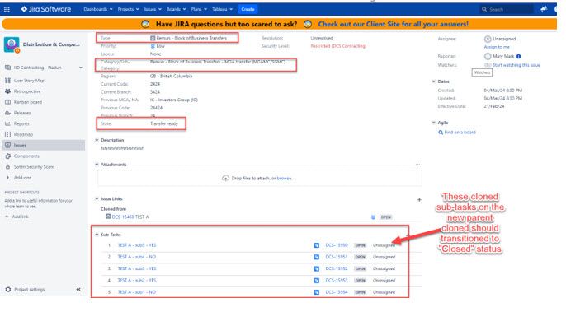Focus the top Search field
Image resolution: width=566 pixels, height=312 pixels.
(x=506, y=9)
